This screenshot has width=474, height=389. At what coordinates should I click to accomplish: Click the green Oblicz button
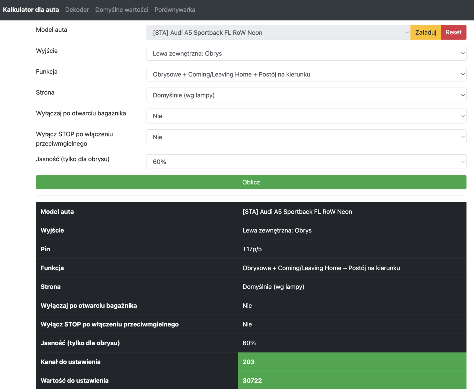click(x=251, y=182)
